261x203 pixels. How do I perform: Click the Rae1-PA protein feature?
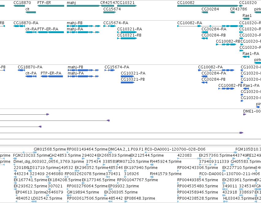coord(246,89)
